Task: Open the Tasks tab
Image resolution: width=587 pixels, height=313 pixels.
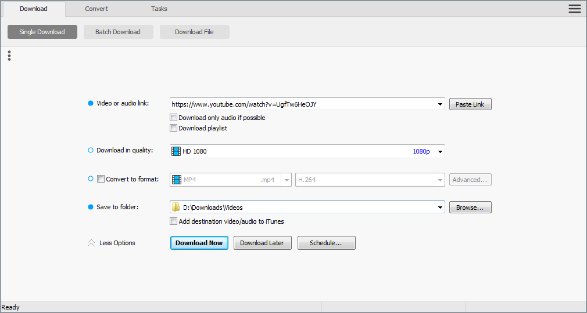Action: (x=159, y=9)
